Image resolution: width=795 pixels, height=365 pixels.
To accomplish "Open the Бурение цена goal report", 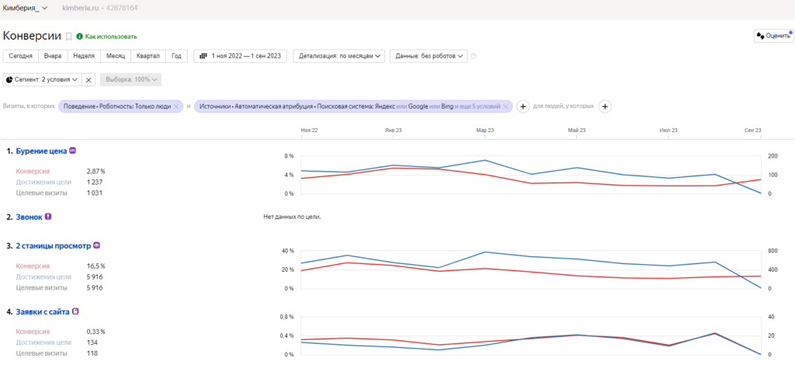I will point(42,151).
